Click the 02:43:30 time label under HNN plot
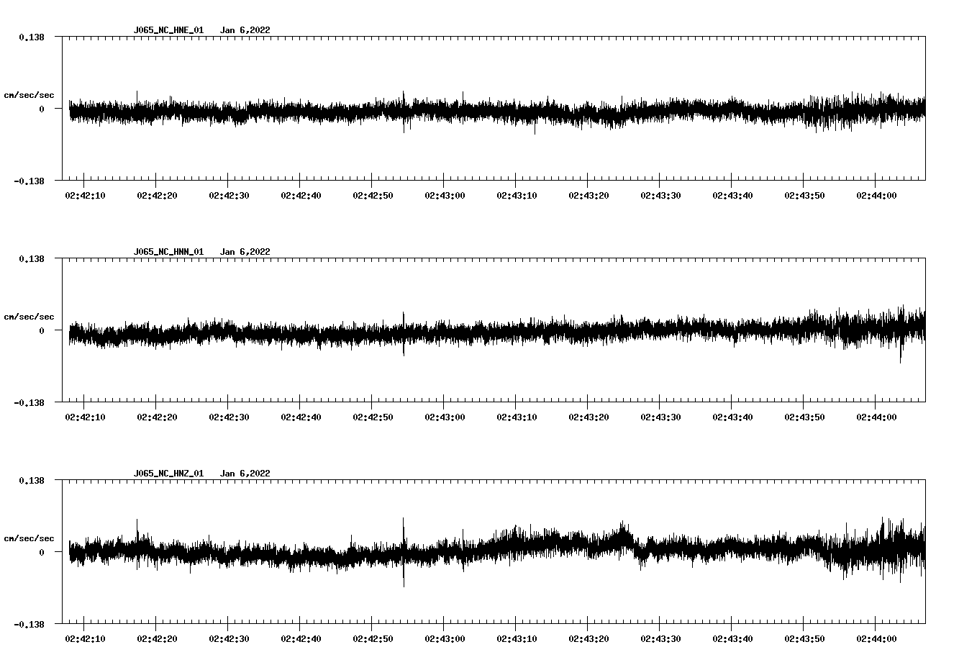The height and width of the screenshot is (665, 977). [x=660, y=417]
